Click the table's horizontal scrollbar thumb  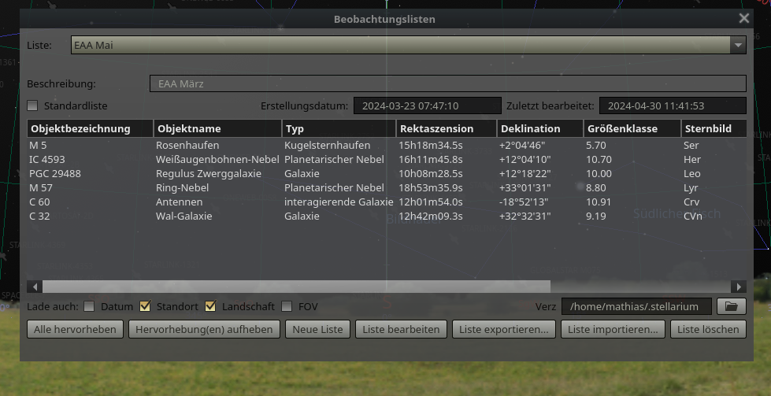(x=296, y=287)
